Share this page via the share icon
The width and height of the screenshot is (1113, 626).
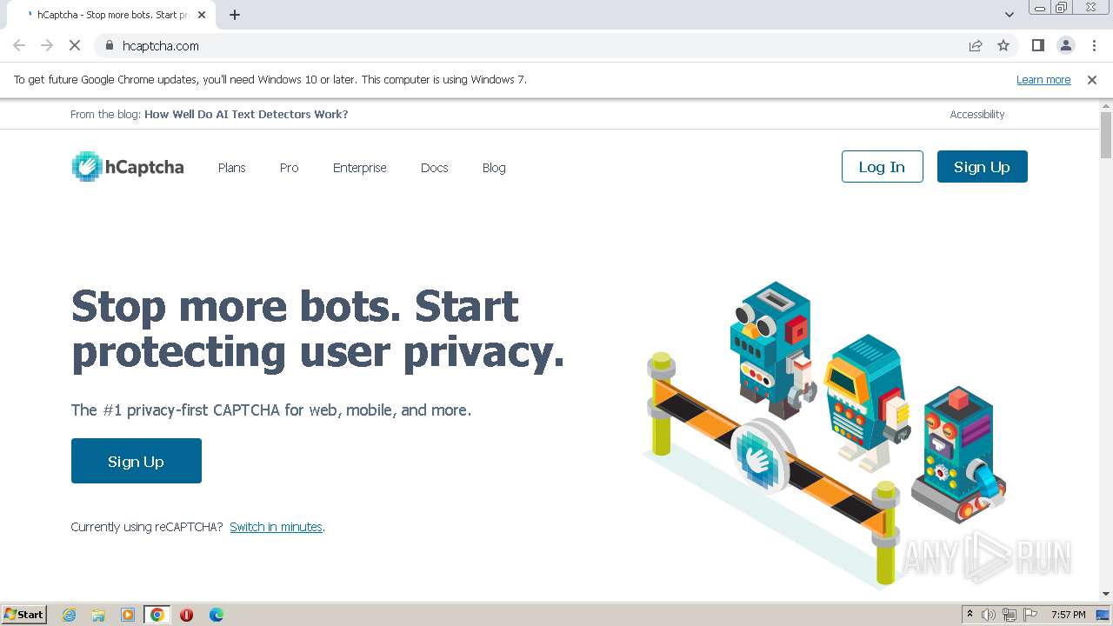[976, 45]
